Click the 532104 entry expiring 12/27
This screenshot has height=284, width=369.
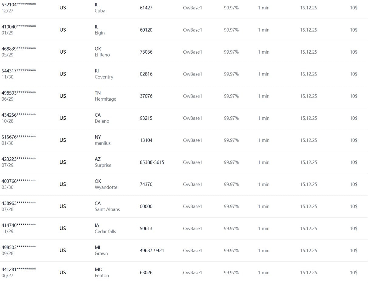coord(19,8)
